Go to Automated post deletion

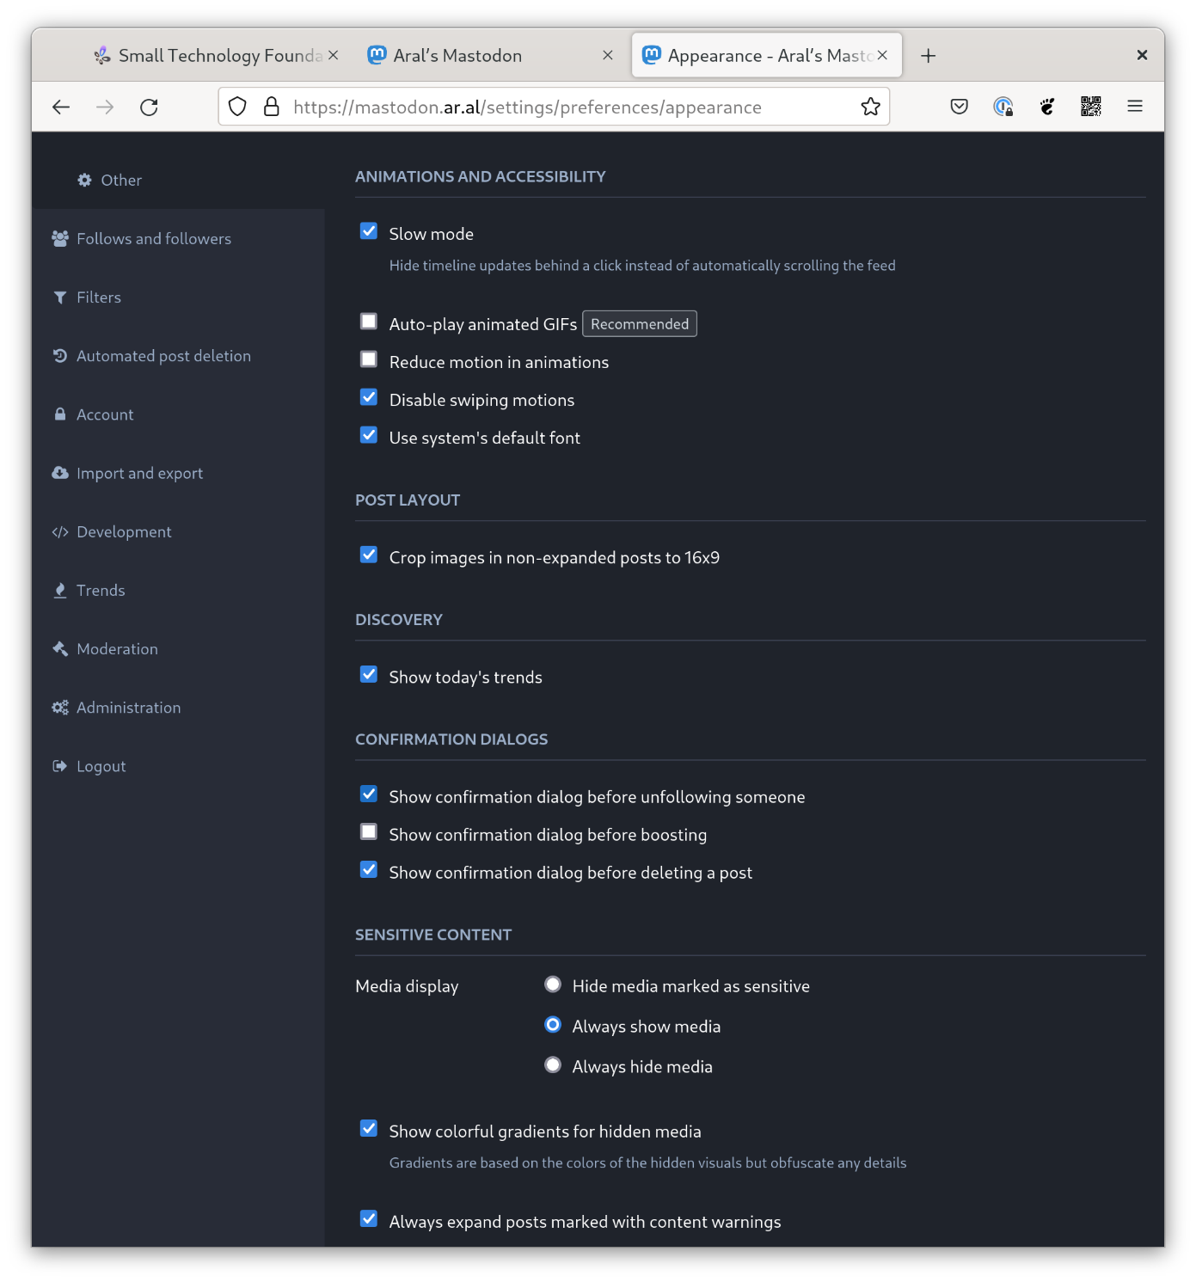(163, 356)
